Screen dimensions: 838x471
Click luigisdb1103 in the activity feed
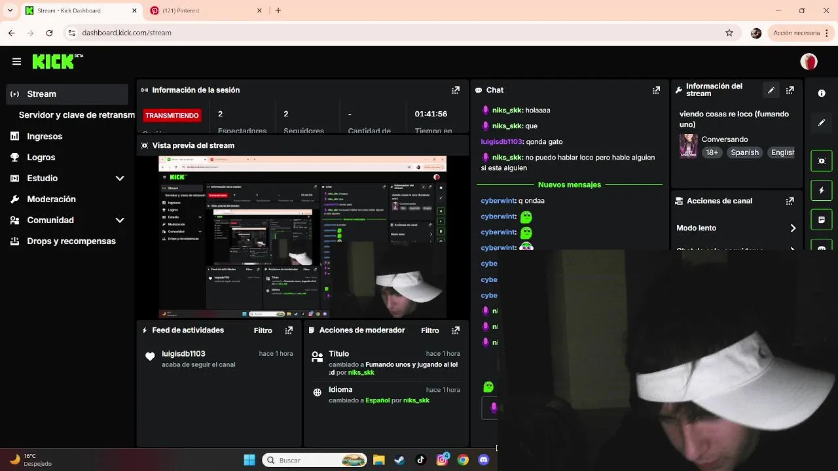[183, 354]
